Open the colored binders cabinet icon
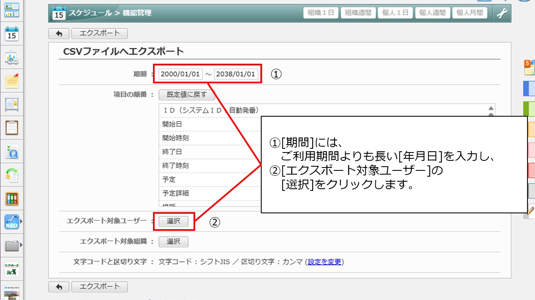The image size is (535, 300). click(x=12, y=198)
